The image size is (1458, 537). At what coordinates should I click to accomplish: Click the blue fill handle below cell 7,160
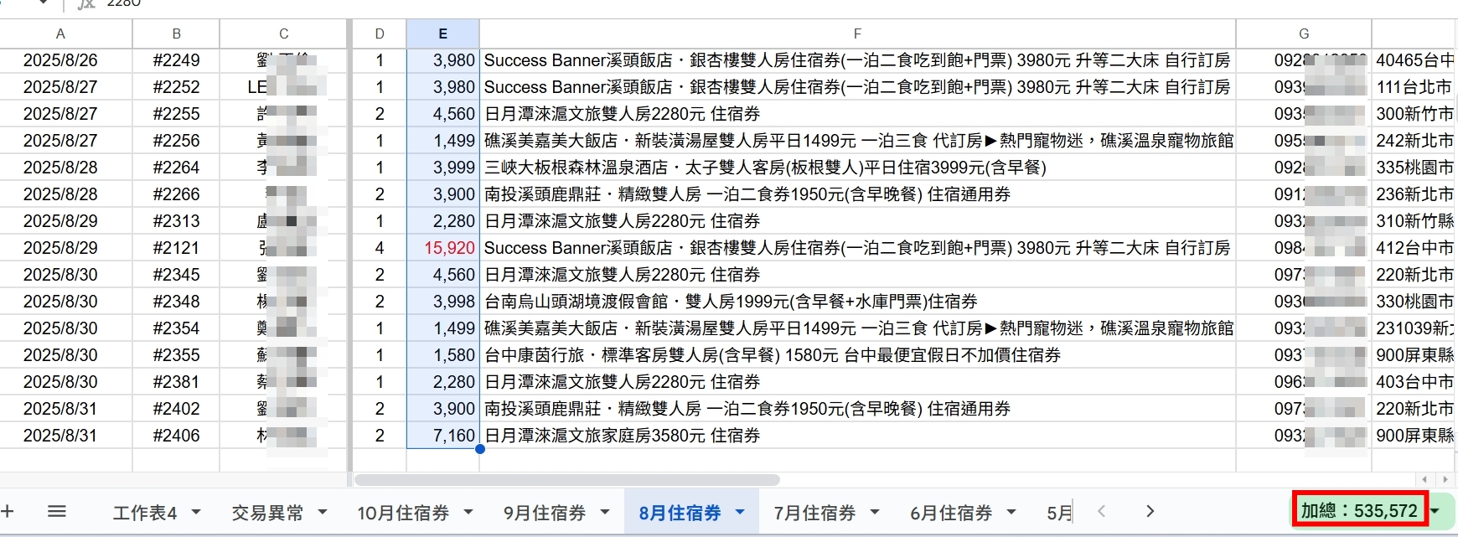point(479,449)
